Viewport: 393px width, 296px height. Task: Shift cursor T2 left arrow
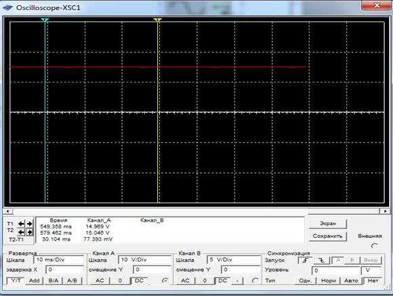[21, 232]
